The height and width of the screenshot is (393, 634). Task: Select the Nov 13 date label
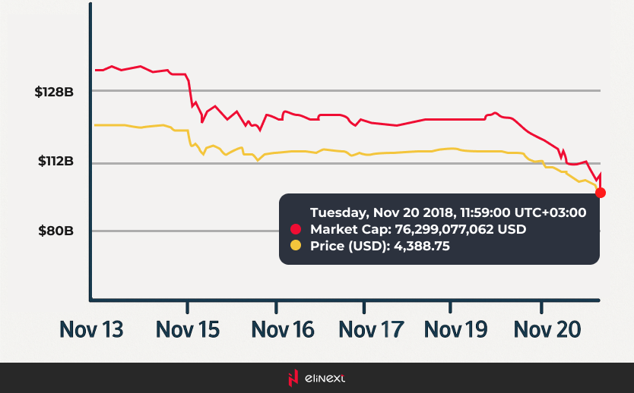coord(91,329)
